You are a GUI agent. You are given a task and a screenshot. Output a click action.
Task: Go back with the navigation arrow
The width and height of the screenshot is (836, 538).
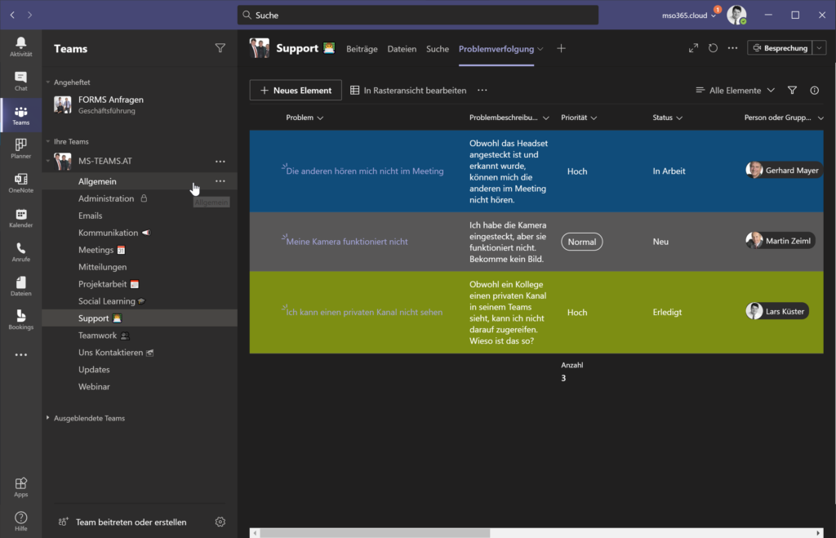coord(12,15)
